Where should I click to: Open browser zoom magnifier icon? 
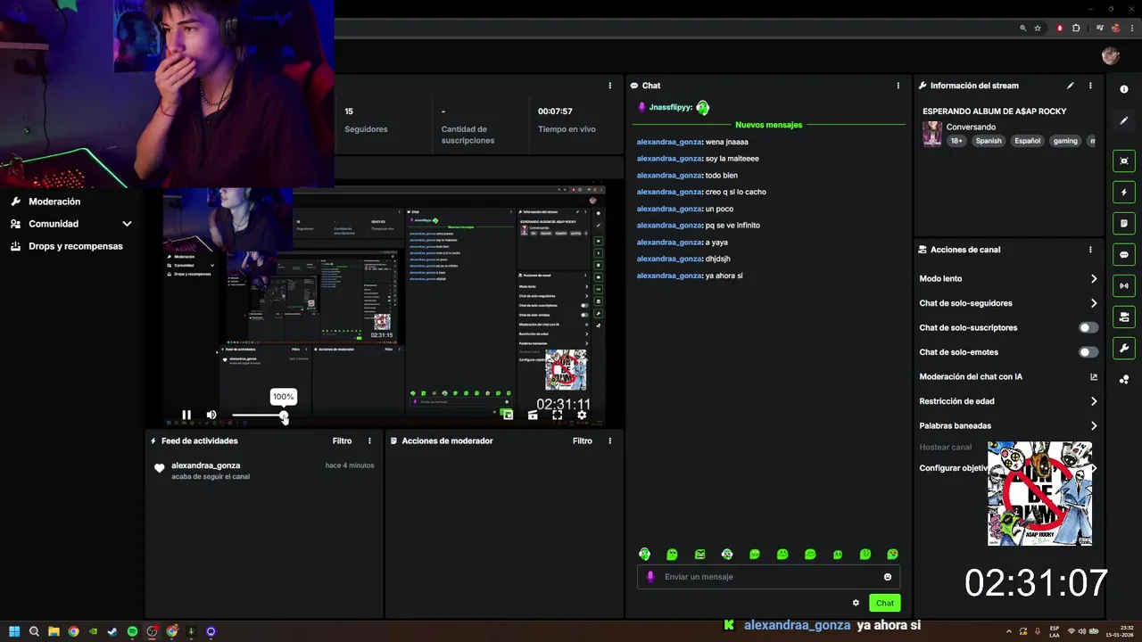[1022, 28]
